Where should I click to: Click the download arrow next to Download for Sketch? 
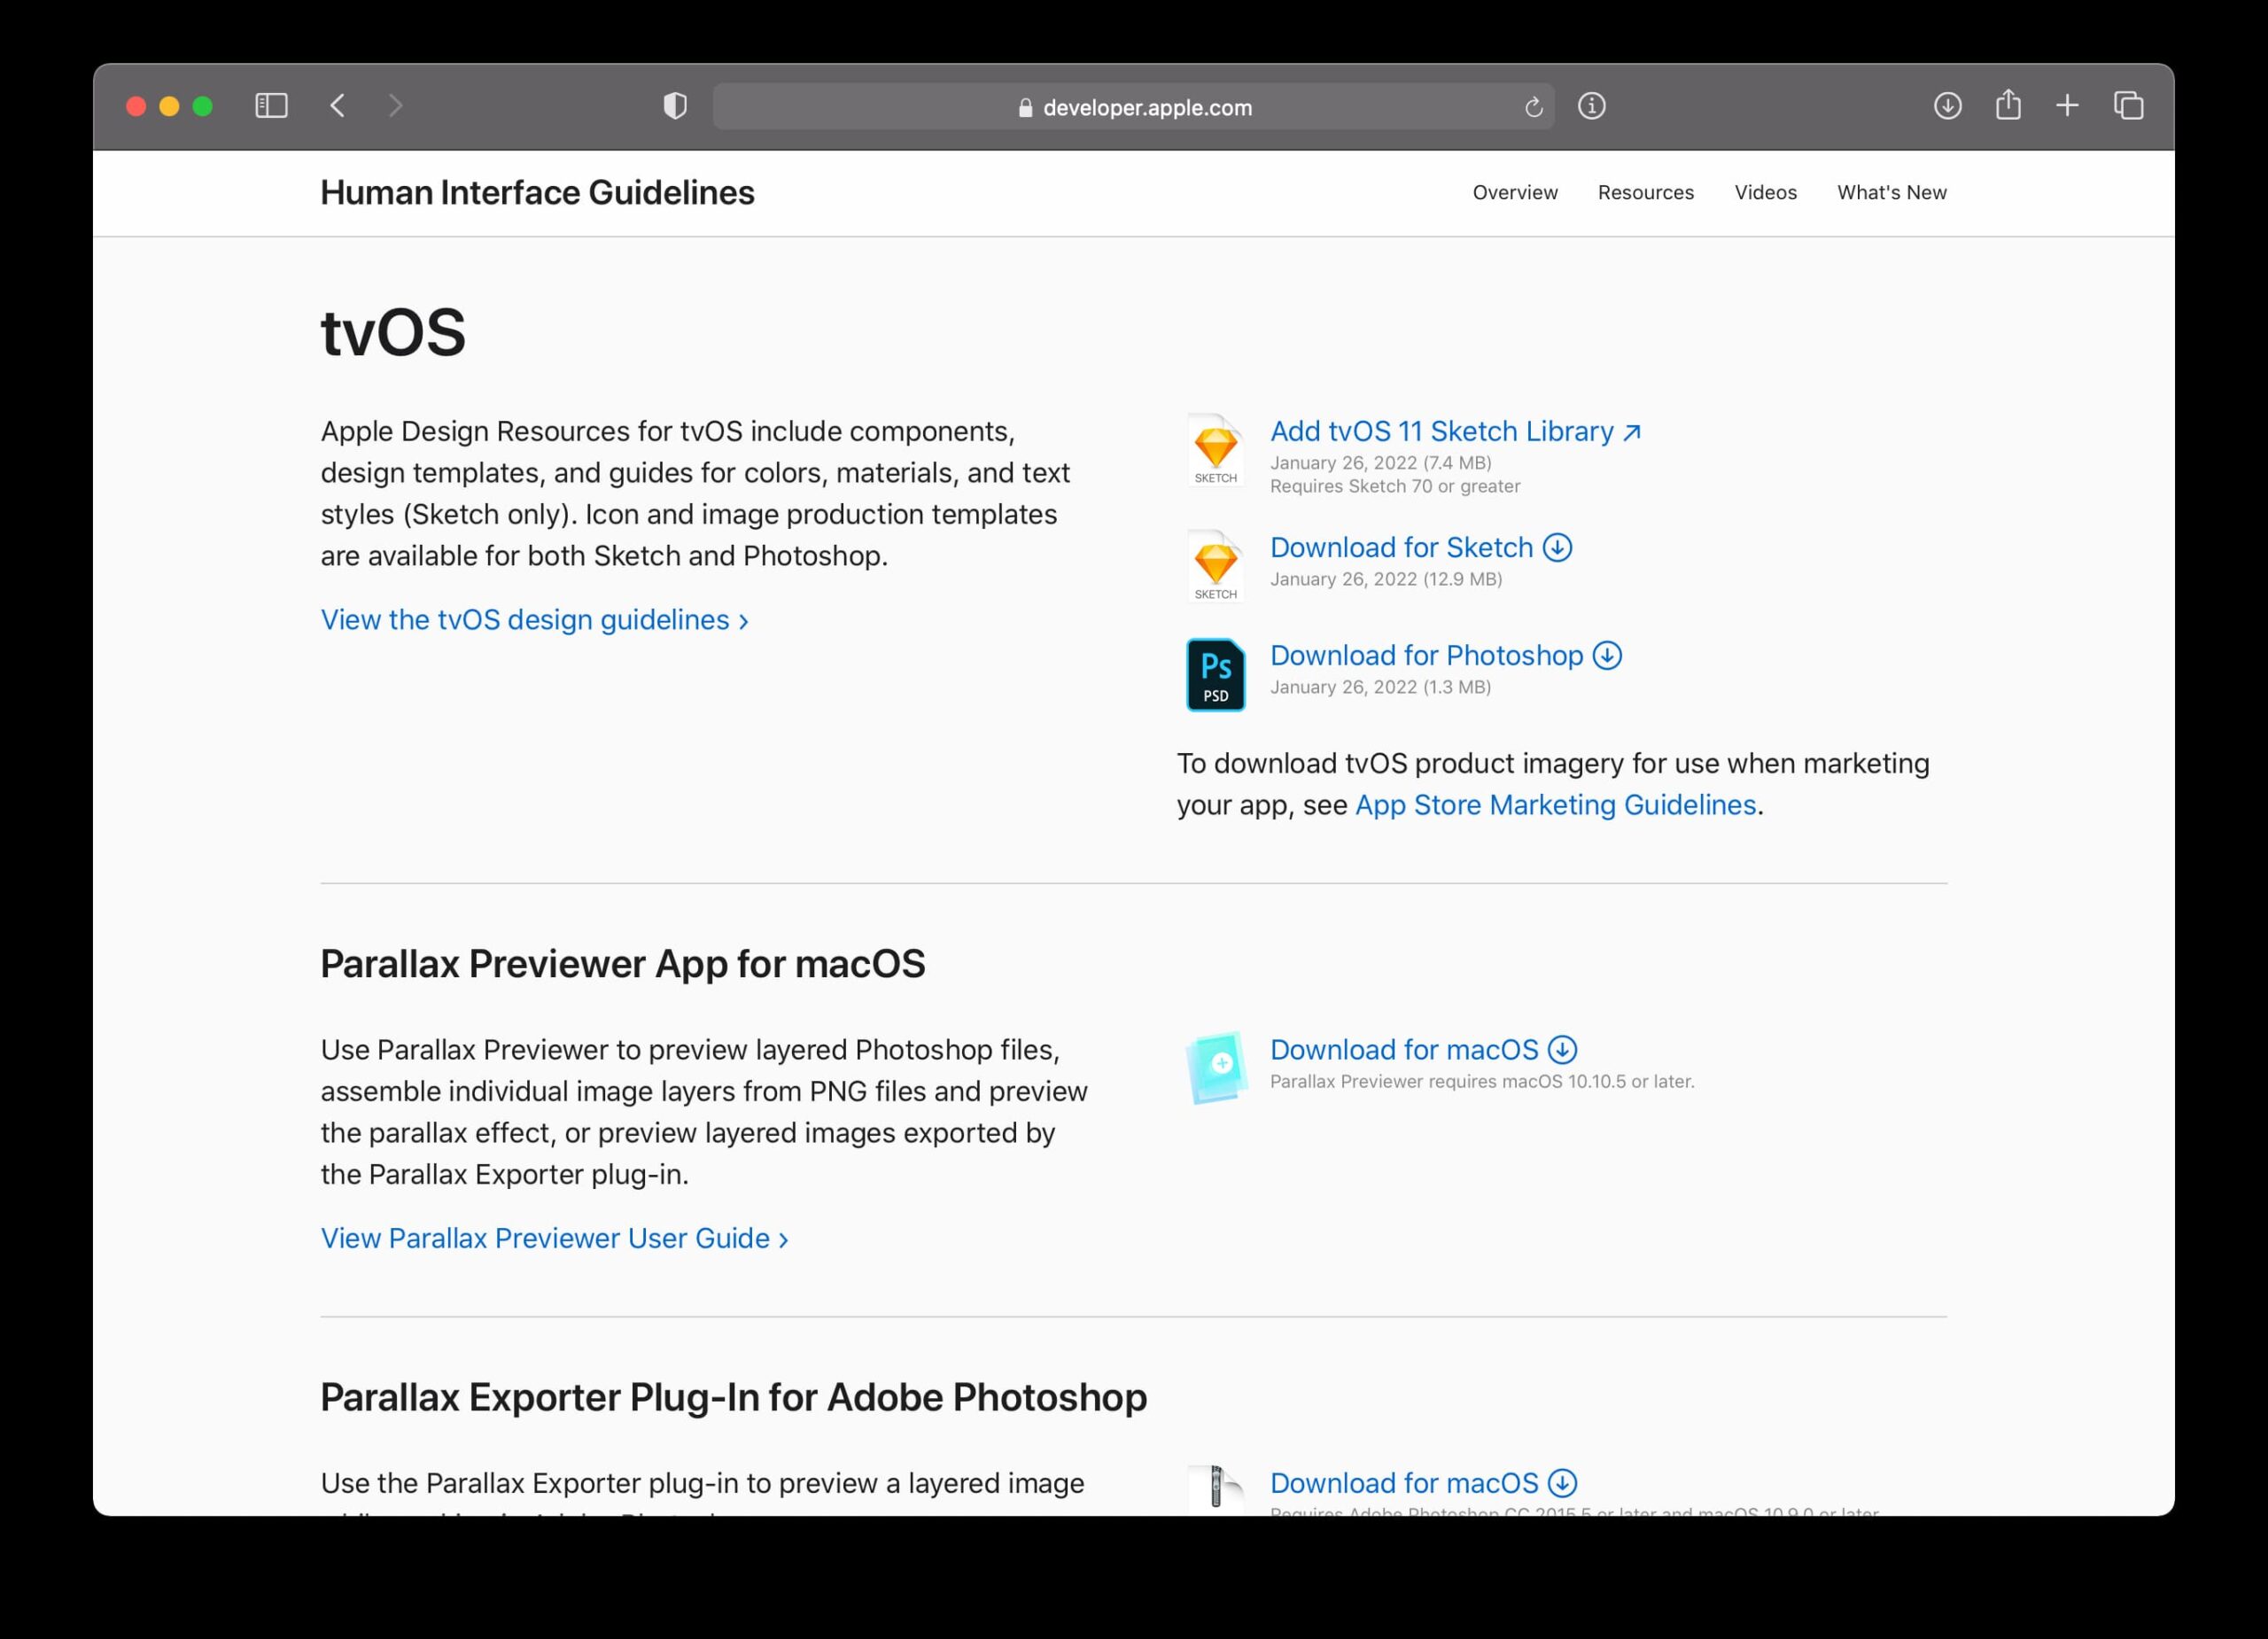tap(1557, 548)
